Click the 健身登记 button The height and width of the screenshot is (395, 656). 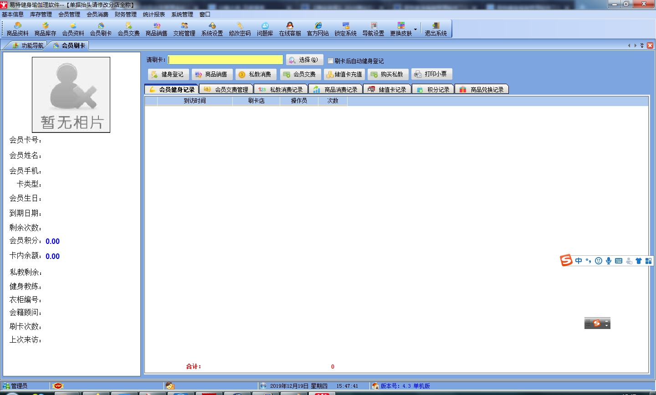click(168, 74)
